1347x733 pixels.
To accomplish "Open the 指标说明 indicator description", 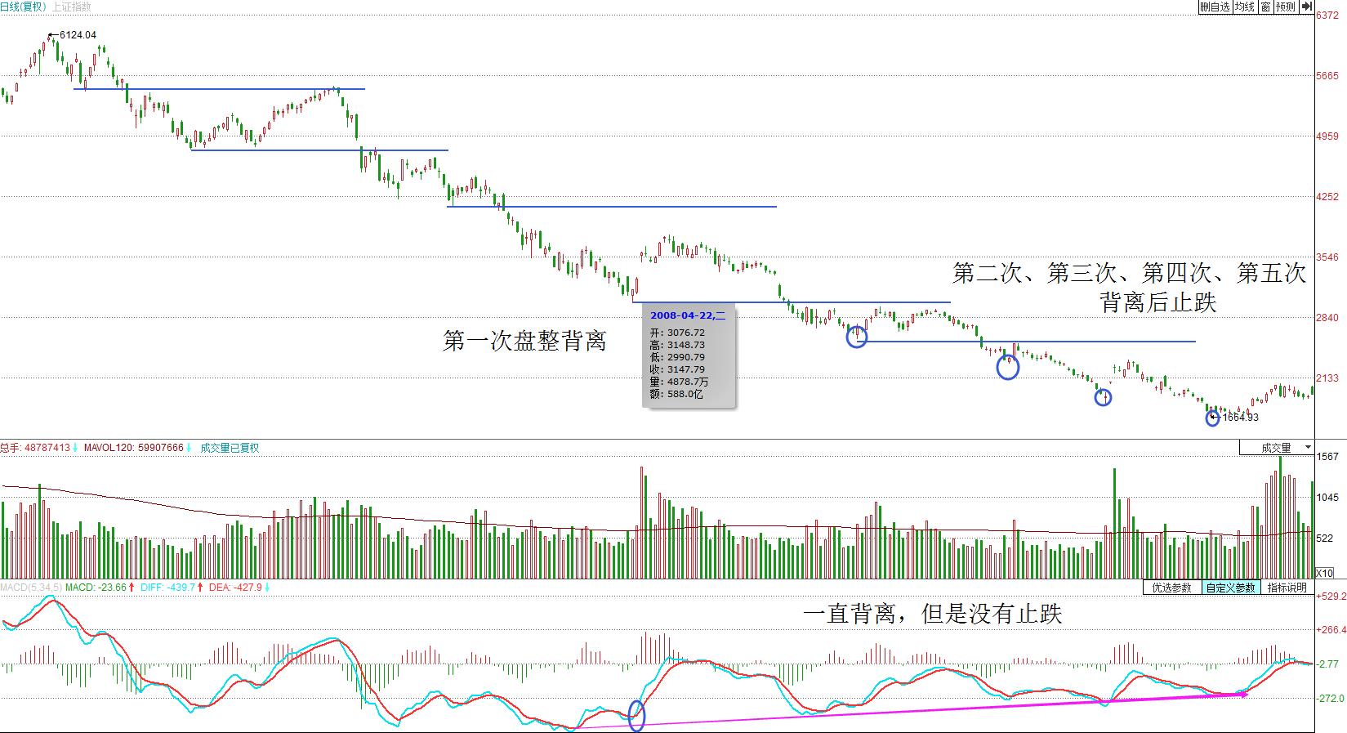I will tap(1287, 588).
